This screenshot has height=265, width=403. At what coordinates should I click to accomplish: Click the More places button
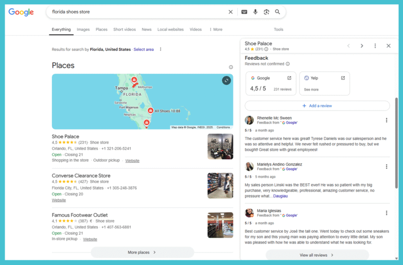point(142,252)
